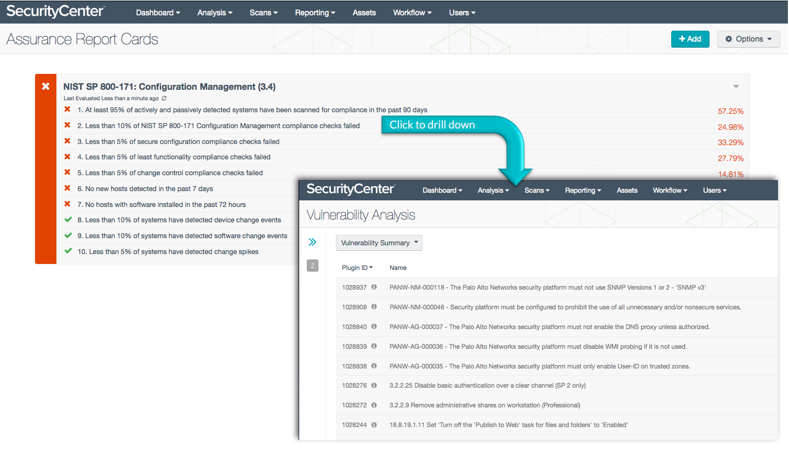The image size is (789, 449).
Task: Click info icon next to plugin 1028840
Action: point(374,326)
